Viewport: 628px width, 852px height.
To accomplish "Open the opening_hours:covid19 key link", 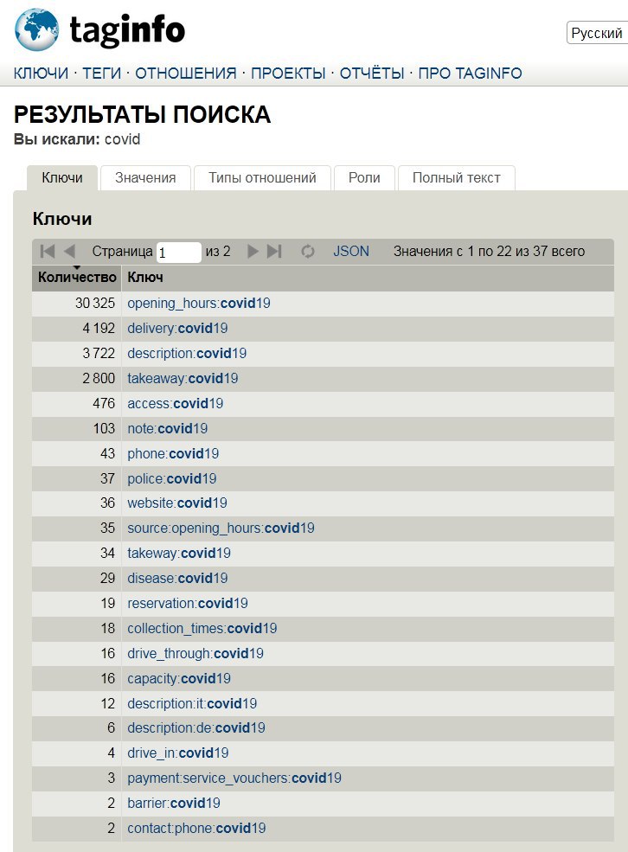I will [199, 304].
